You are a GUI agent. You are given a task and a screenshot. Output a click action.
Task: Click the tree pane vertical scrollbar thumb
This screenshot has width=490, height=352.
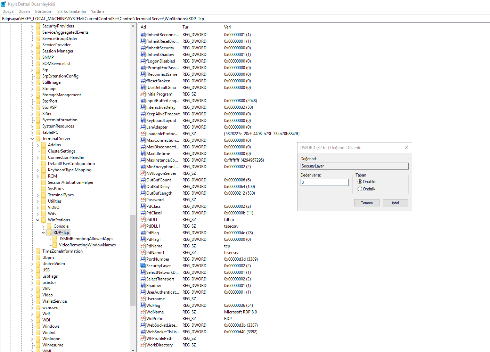133,261
